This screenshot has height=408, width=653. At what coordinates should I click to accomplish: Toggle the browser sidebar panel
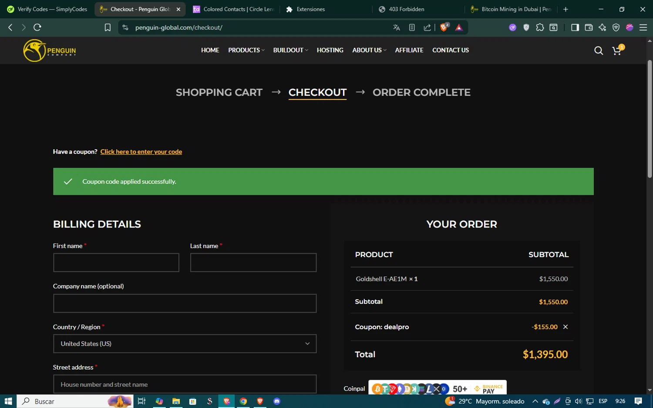(575, 27)
